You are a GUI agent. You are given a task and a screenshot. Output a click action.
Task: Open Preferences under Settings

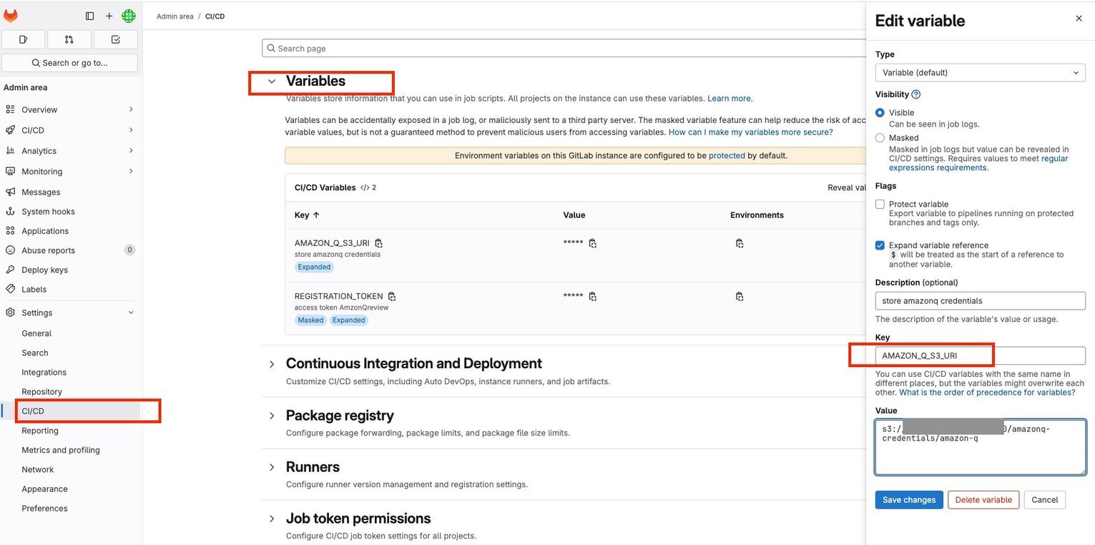(44, 509)
